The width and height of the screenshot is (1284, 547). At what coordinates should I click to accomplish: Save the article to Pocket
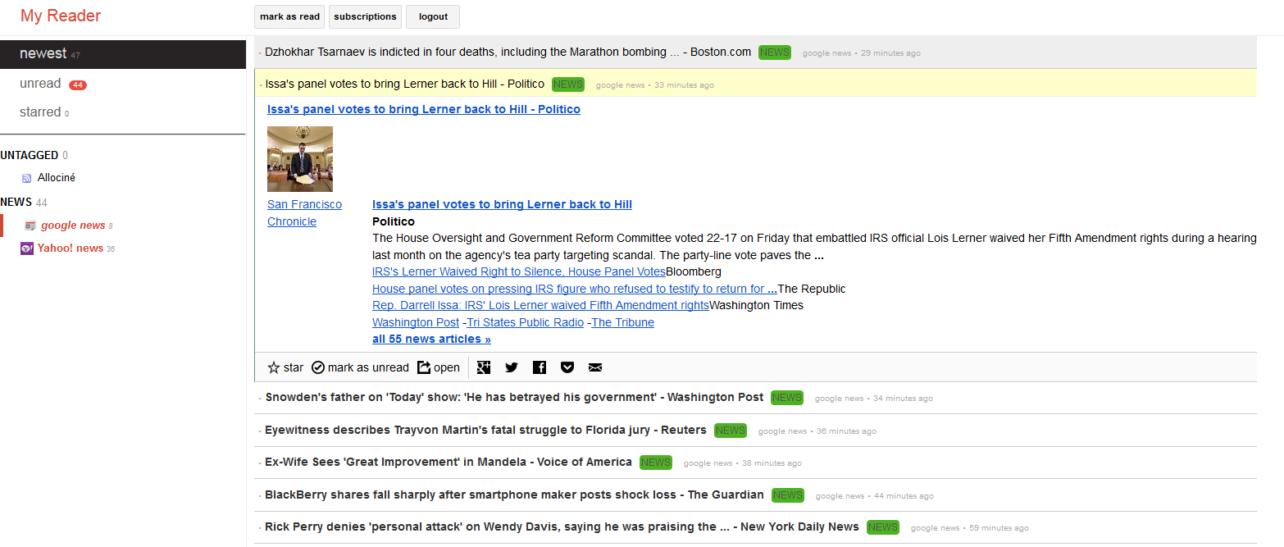[x=567, y=367]
